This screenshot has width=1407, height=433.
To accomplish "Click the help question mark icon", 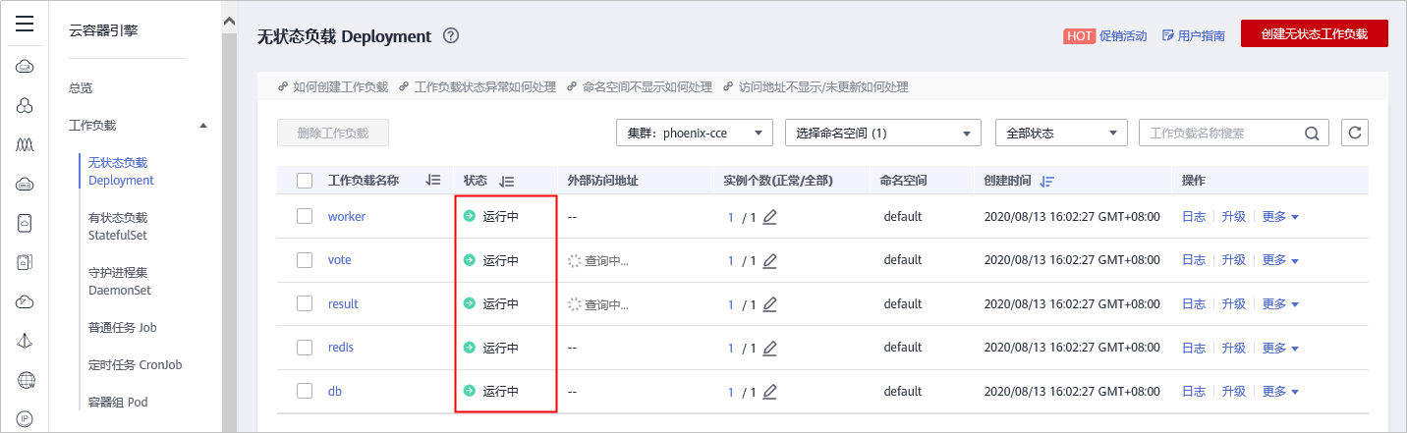I will [x=452, y=36].
